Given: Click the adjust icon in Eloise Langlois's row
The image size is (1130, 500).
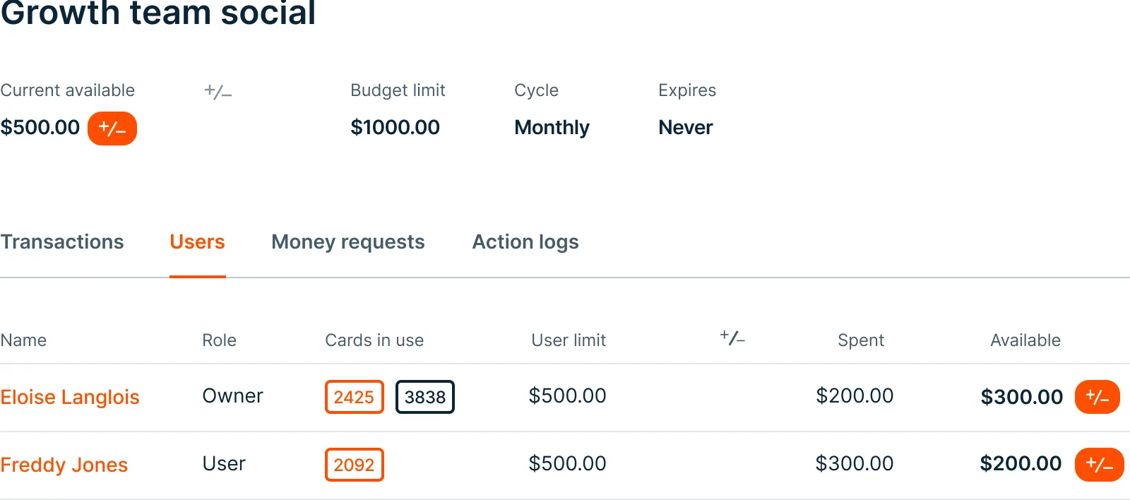Looking at the screenshot, I should point(1097,397).
